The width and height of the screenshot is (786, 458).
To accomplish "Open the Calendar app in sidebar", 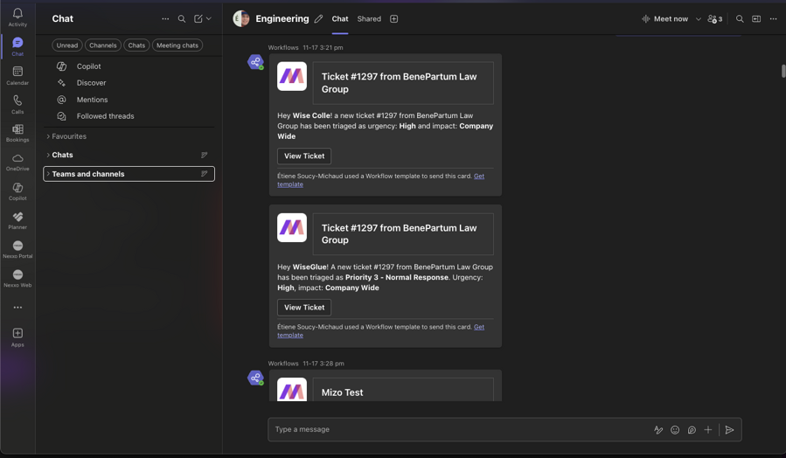I will 17,75.
